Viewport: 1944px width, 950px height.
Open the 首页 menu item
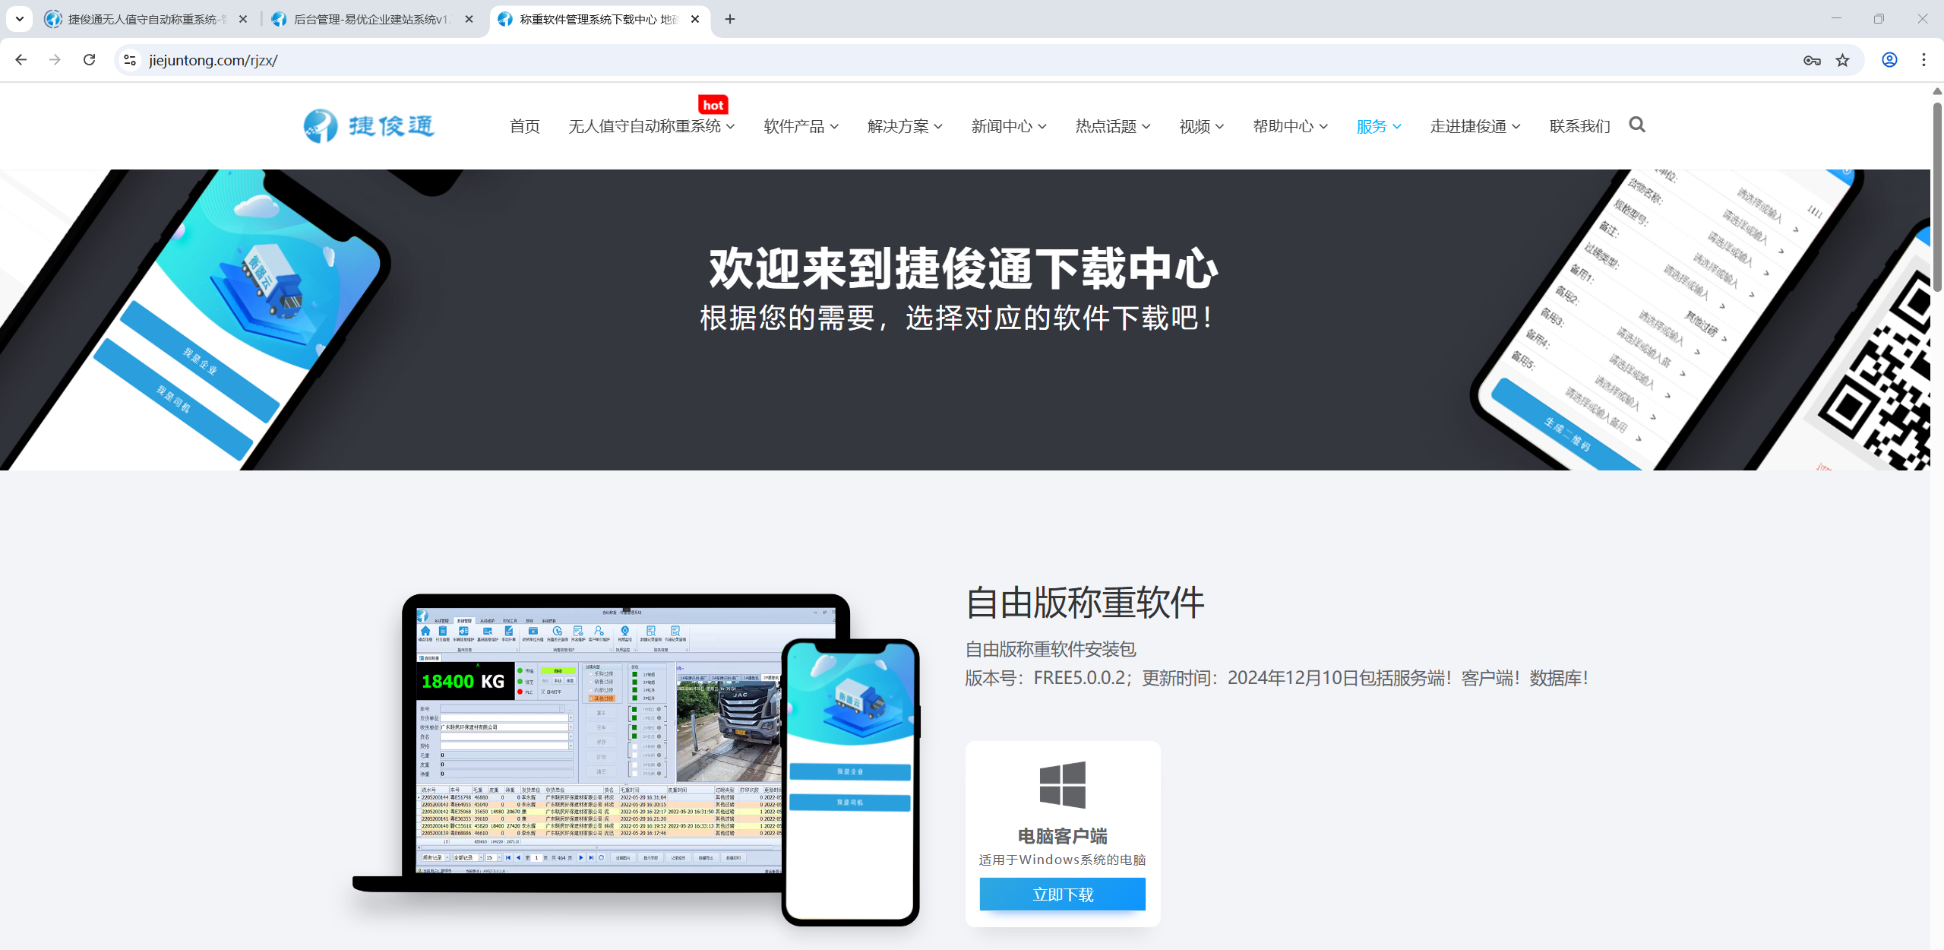pos(524,126)
